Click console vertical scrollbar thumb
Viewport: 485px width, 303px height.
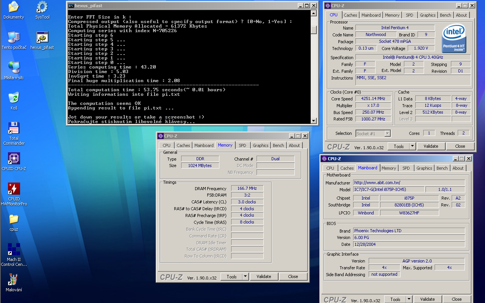(313, 30)
